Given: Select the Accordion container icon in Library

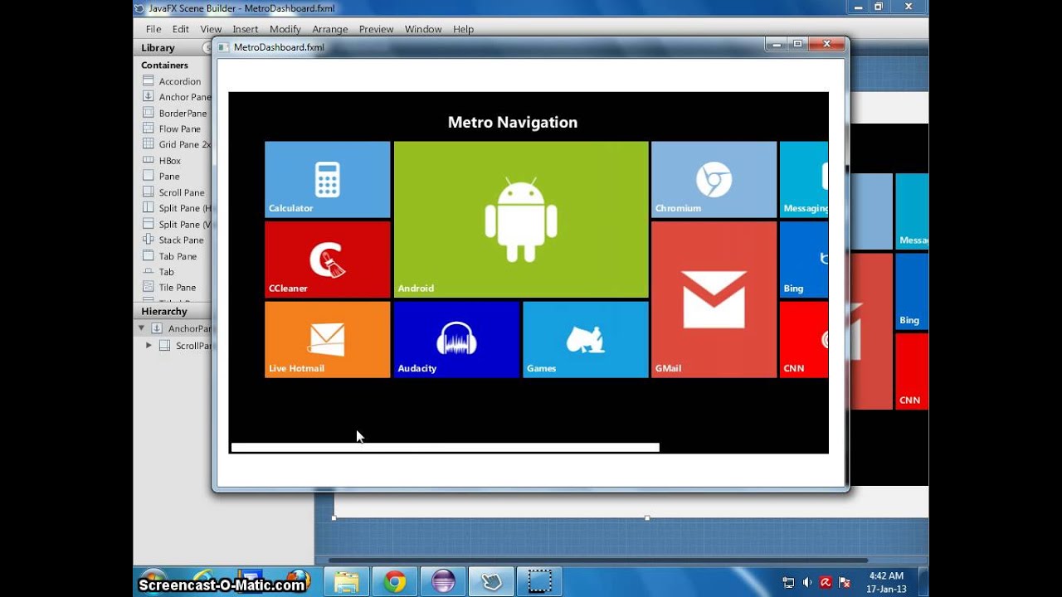Looking at the screenshot, I should [149, 80].
